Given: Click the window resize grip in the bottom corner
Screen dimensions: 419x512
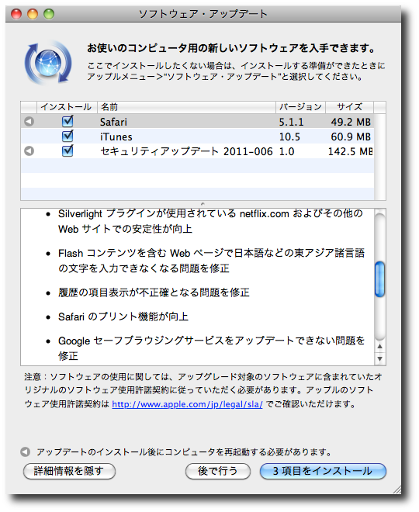Looking at the screenshot, I should click(x=396, y=490).
